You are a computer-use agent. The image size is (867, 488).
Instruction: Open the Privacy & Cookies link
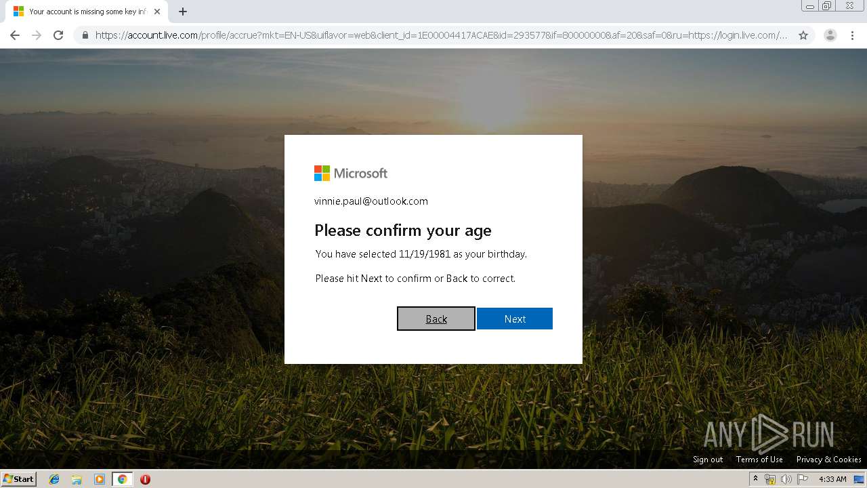828,460
